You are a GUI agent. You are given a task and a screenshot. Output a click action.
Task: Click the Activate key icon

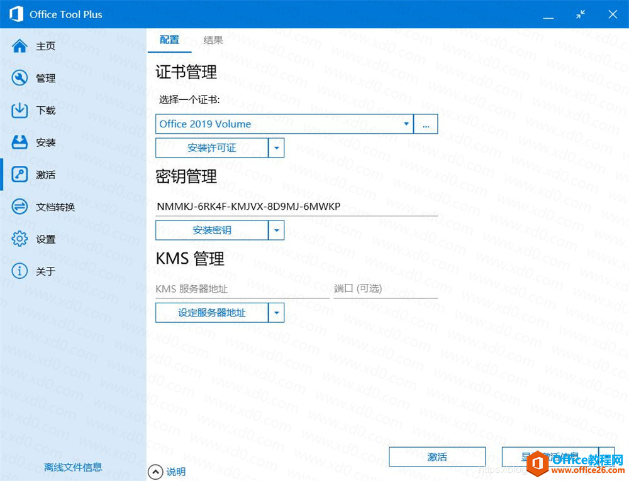coord(19,175)
